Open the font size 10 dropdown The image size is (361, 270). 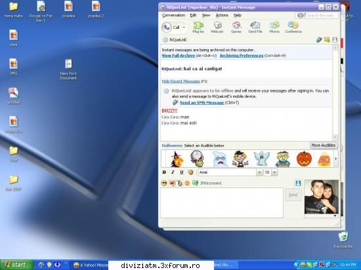274,172
